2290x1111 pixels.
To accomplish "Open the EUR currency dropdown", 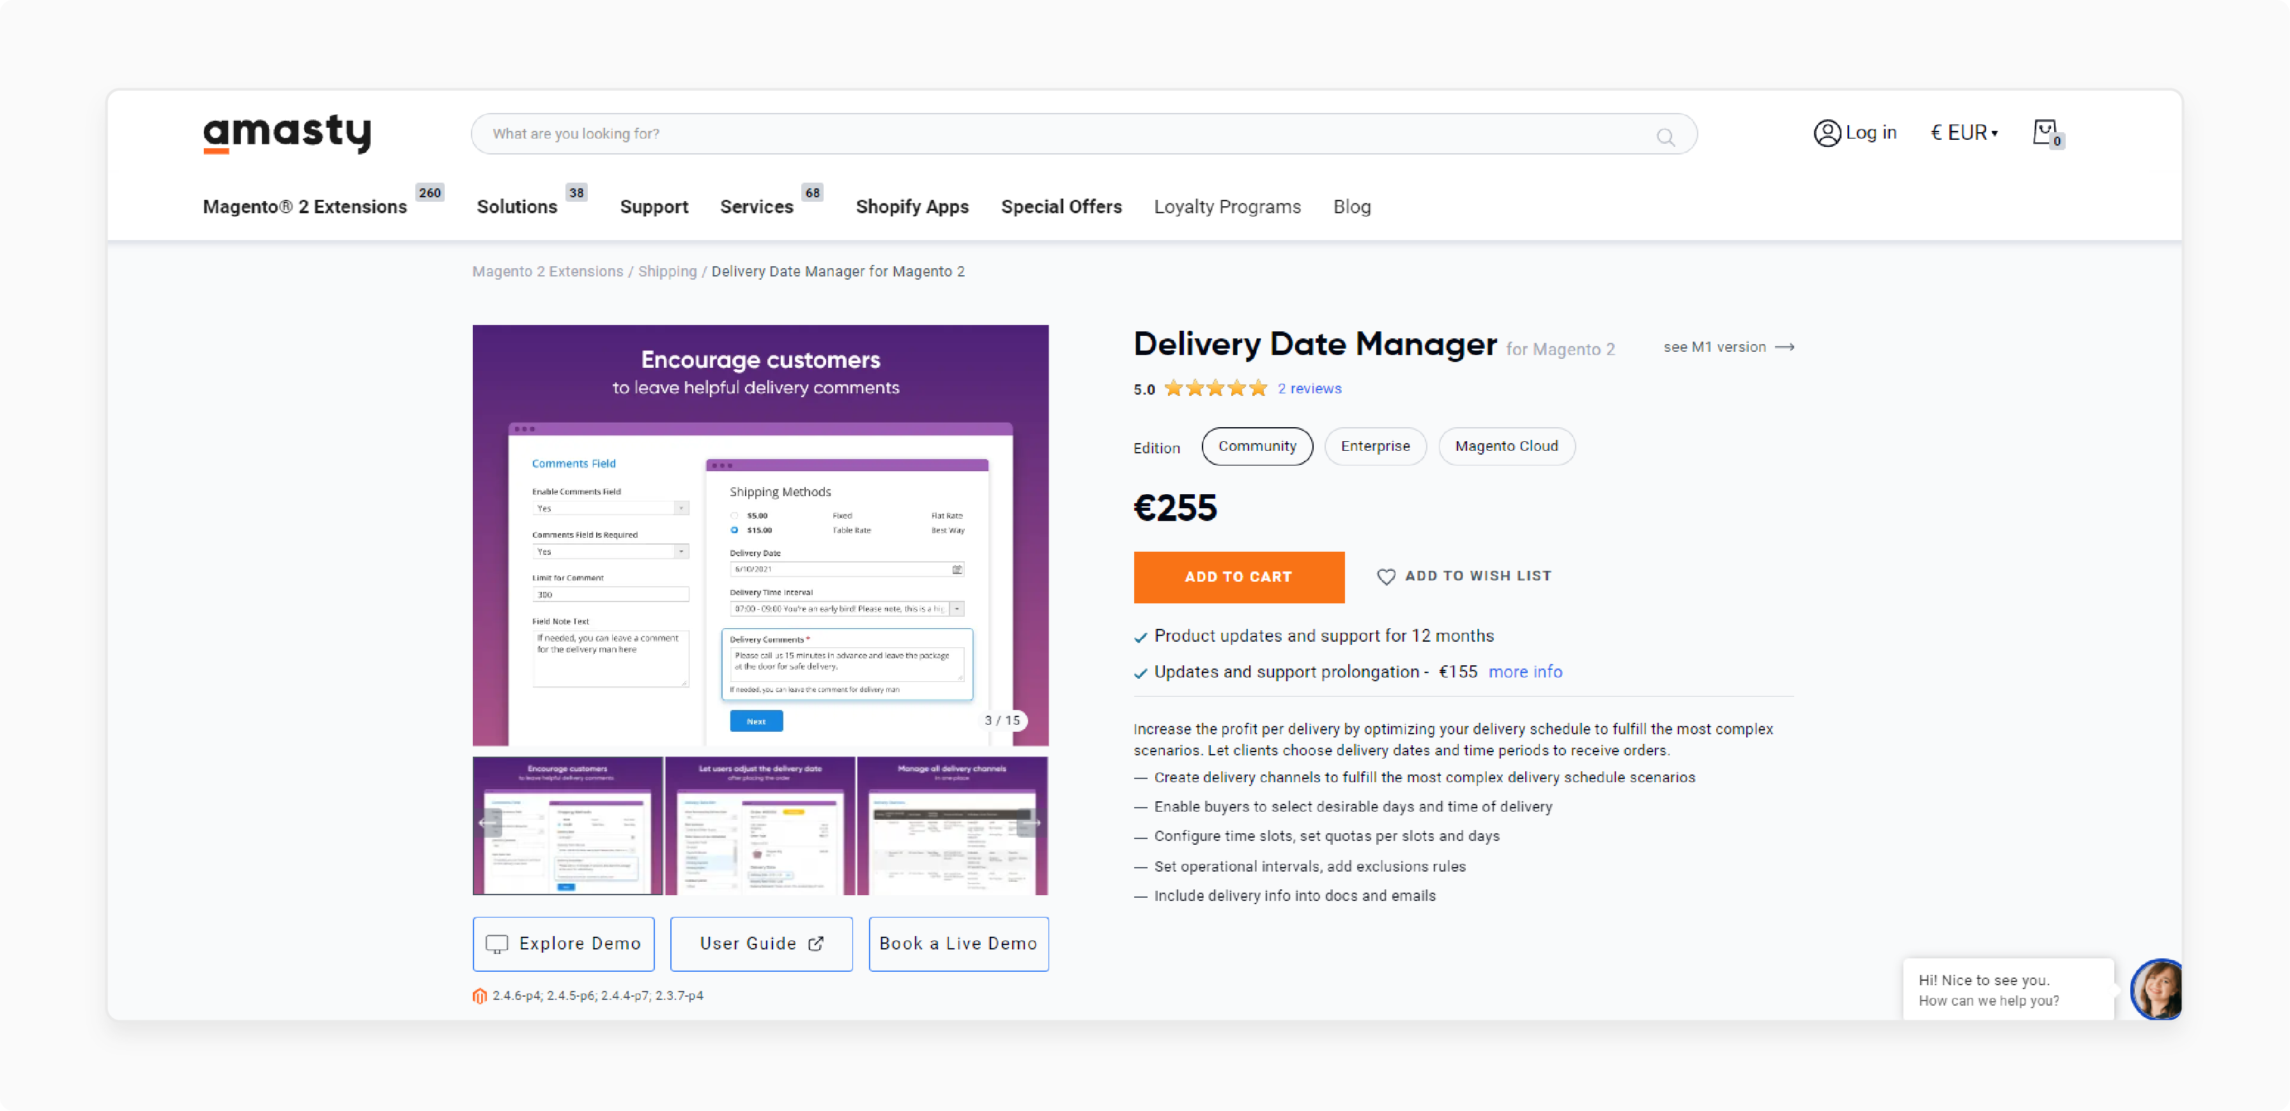I will pos(1963,133).
